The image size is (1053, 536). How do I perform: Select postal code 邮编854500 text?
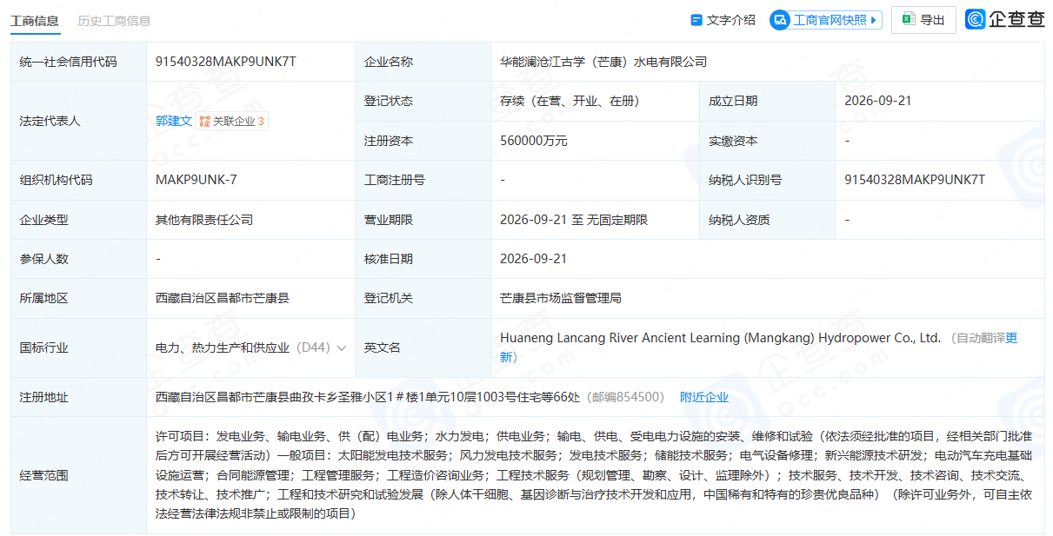tap(625, 397)
